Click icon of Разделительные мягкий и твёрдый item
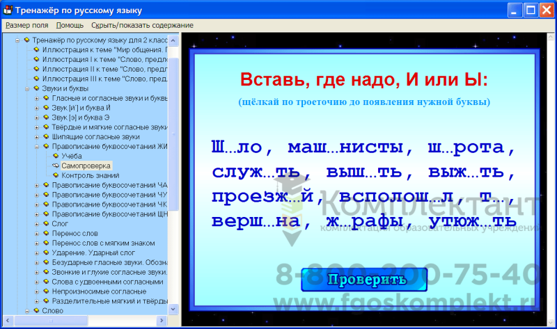 click(x=46, y=300)
